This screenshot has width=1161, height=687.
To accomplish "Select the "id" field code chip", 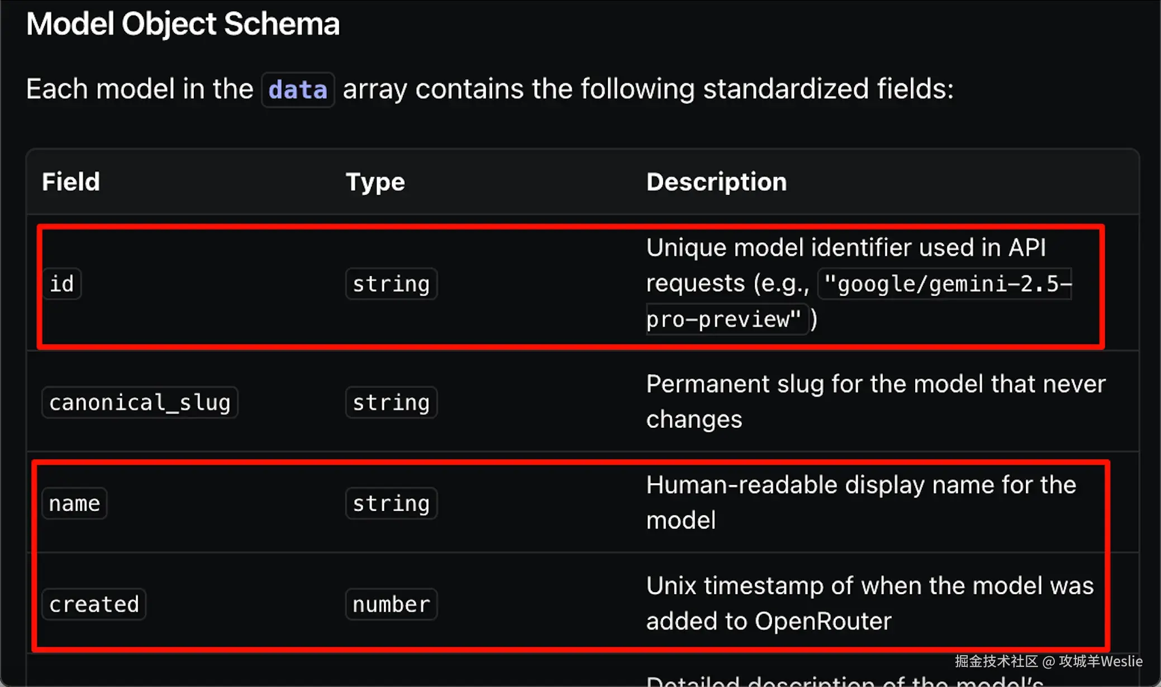I will pos(61,284).
